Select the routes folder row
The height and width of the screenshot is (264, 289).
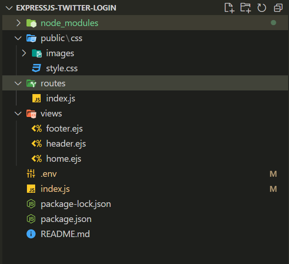click(53, 84)
